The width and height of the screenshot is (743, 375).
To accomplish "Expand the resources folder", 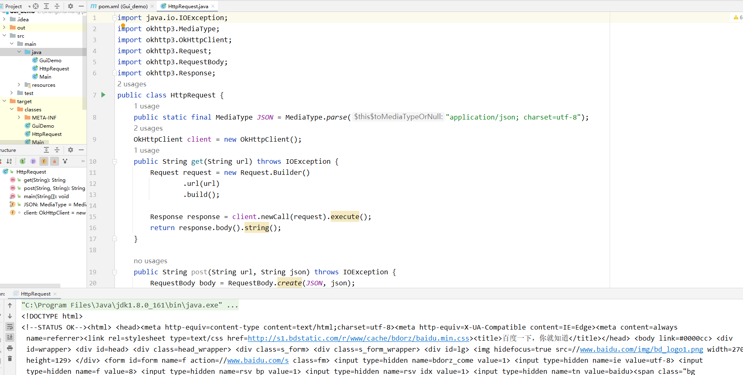I will [x=19, y=85].
